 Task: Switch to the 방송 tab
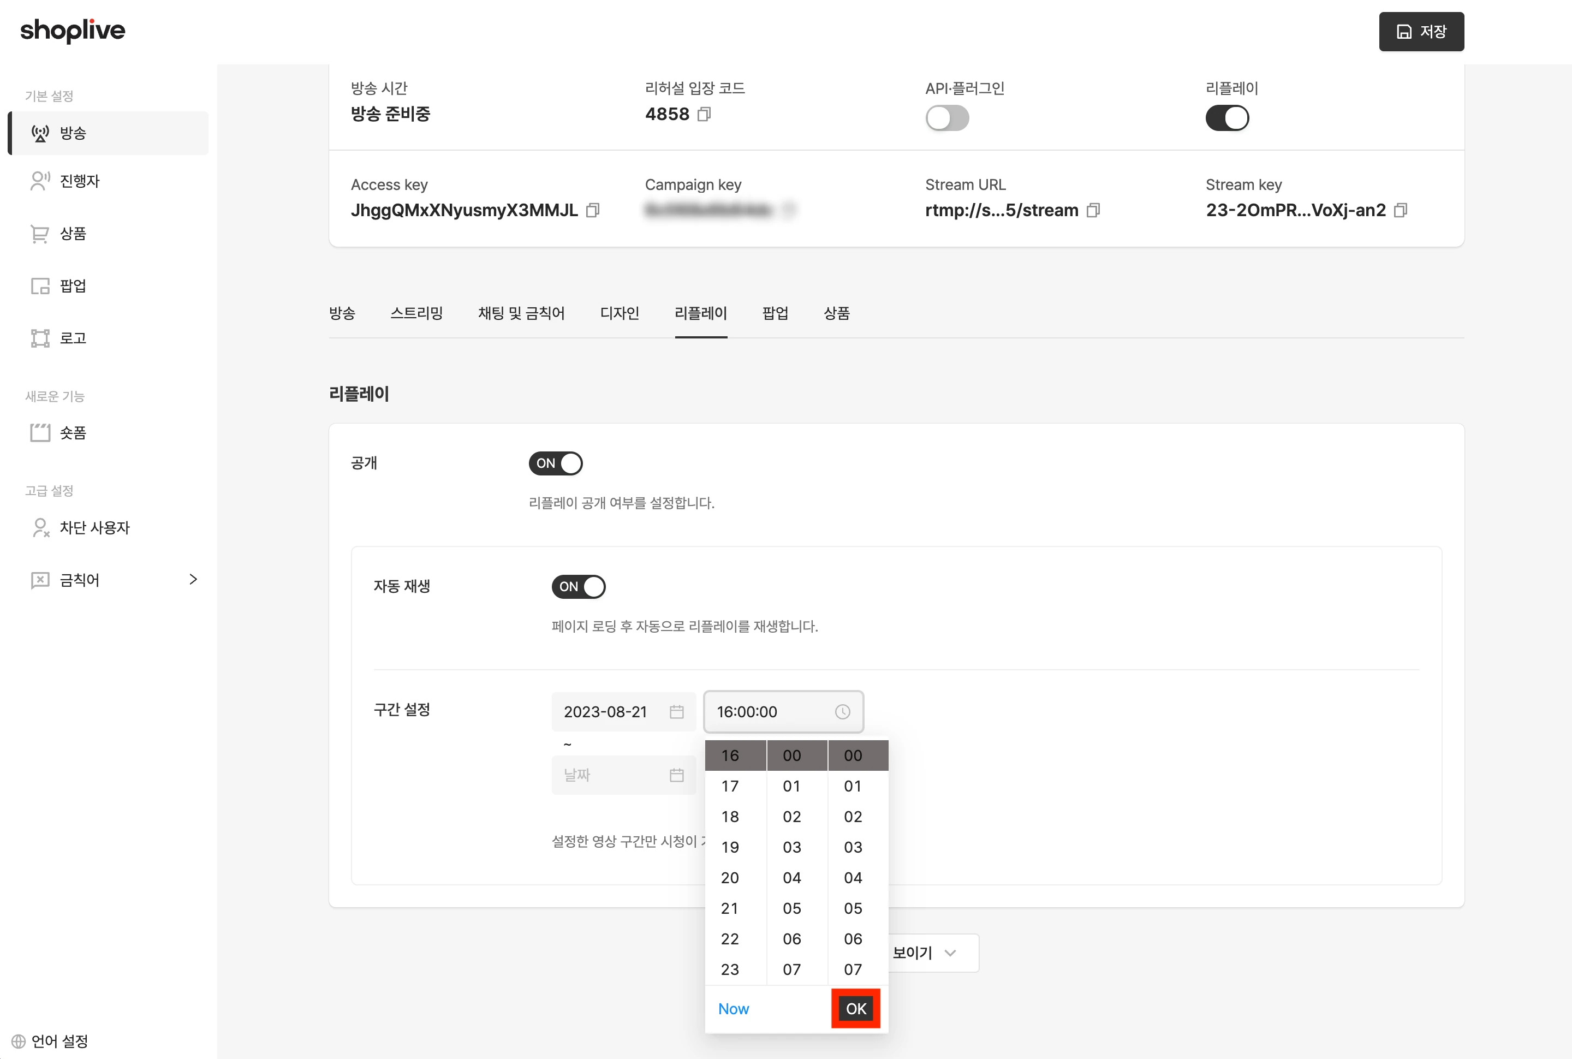point(342,313)
